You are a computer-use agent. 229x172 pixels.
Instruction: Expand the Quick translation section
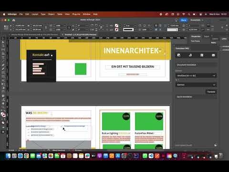coord(197,97)
